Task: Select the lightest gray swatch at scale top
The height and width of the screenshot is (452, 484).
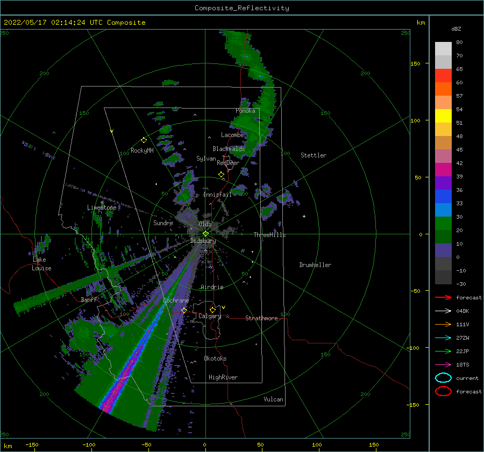Action: (x=443, y=49)
